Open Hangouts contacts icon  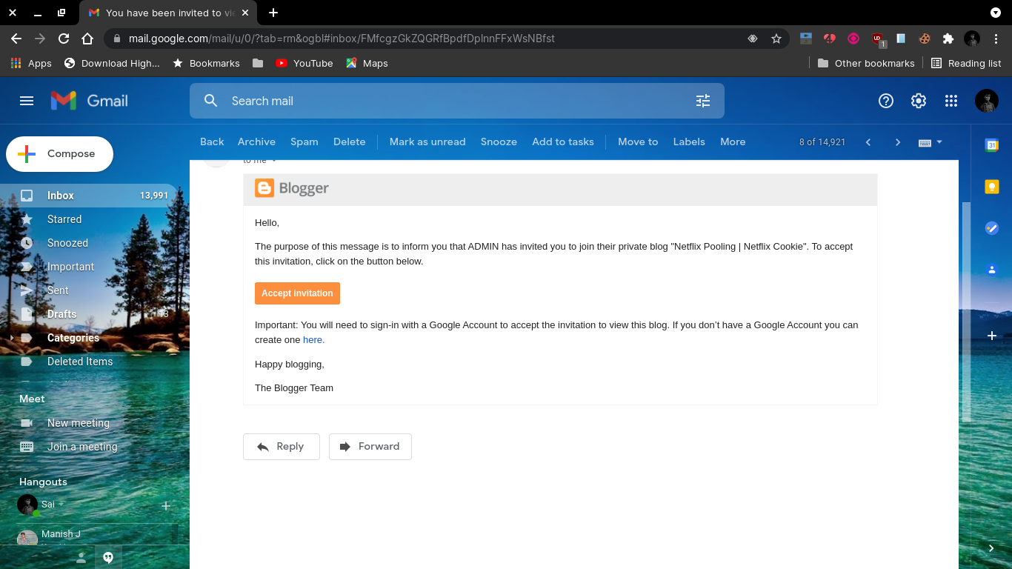click(81, 558)
